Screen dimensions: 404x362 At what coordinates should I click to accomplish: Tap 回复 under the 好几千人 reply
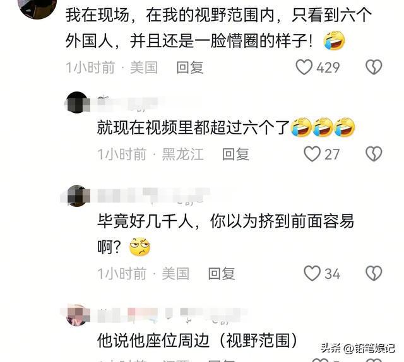pyautogui.click(x=222, y=274)
